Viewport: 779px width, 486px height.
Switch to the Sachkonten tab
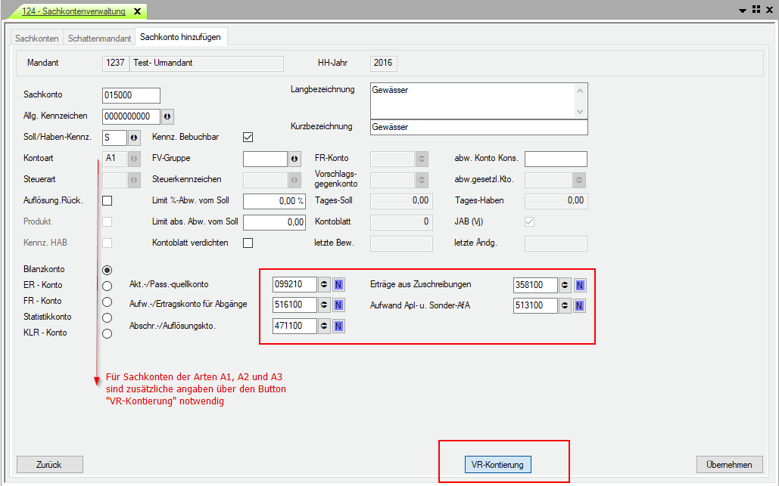click(x=37, y=38)
